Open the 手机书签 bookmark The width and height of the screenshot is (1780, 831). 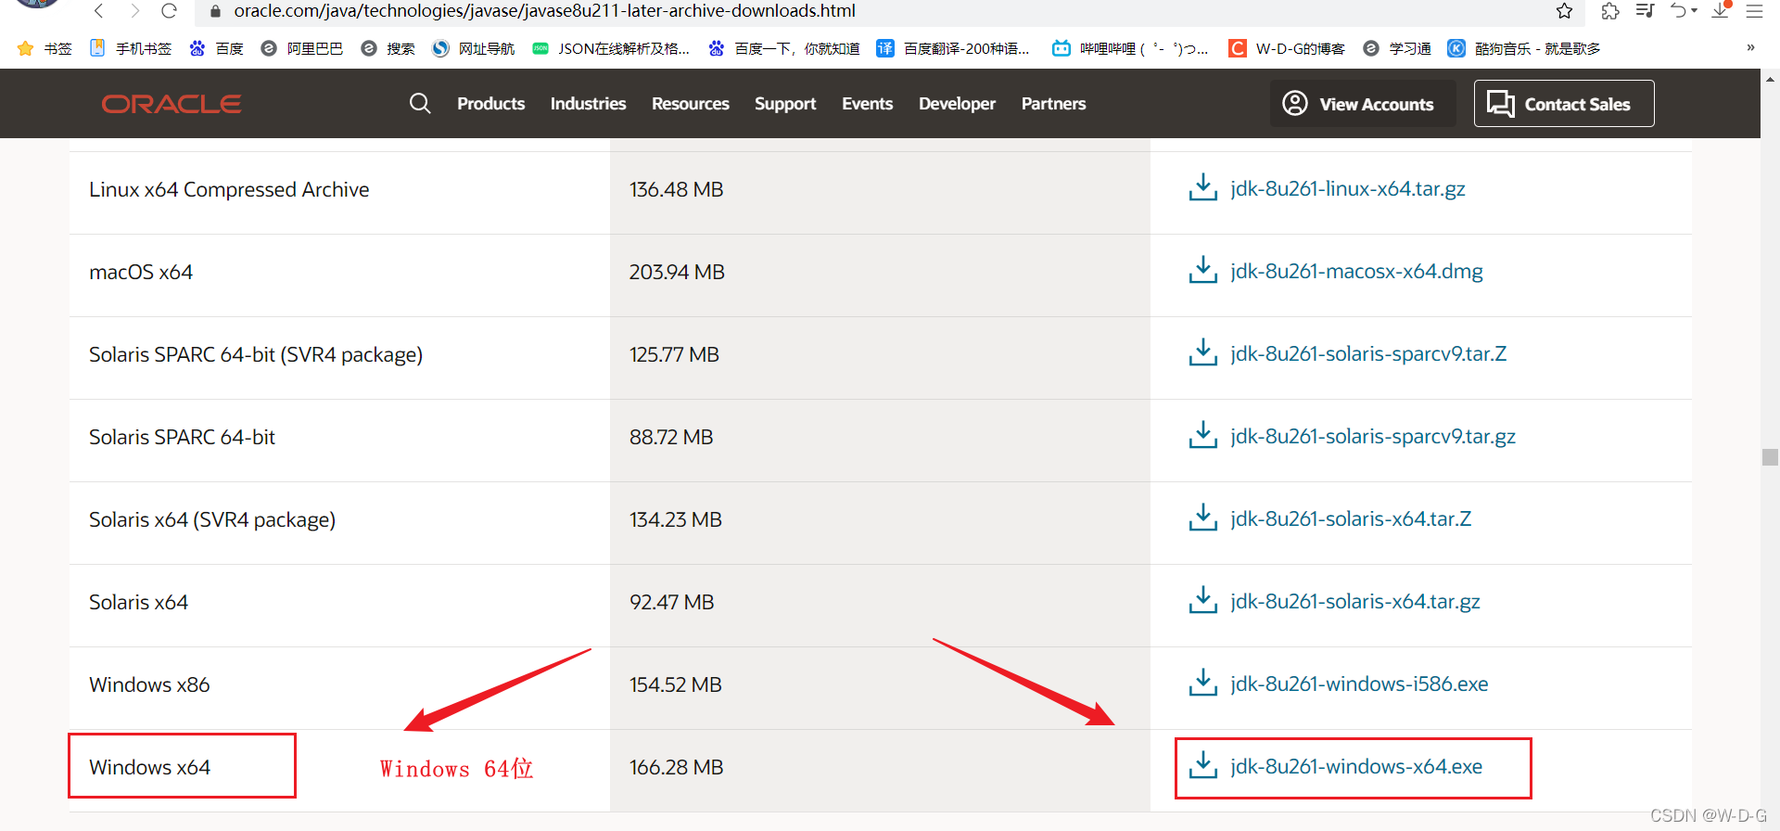pos(131,48)
